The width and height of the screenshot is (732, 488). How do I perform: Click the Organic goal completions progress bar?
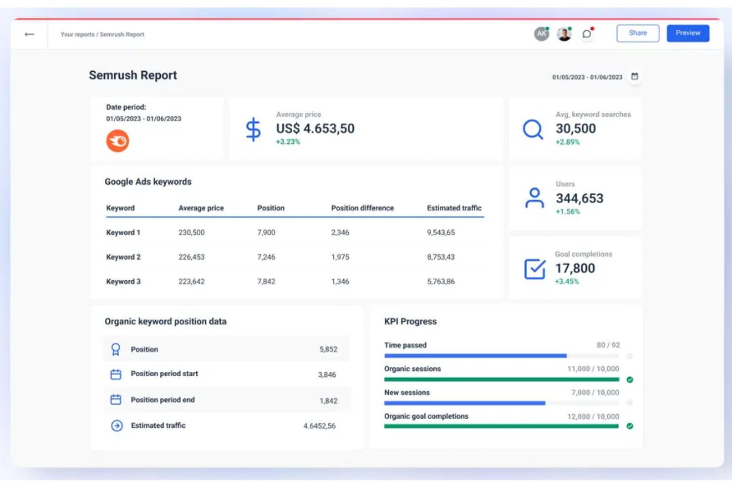point(502,426)
